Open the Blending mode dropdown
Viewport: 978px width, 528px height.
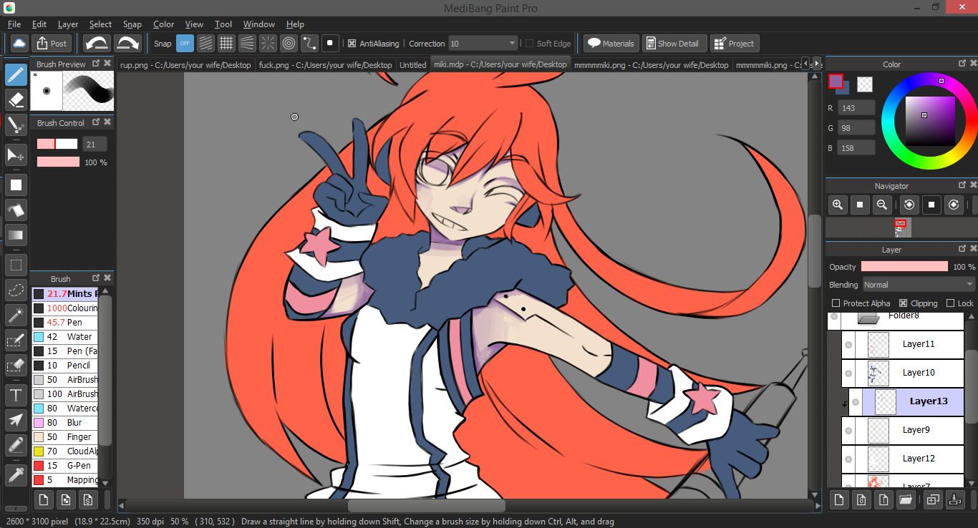coord(919,285)
